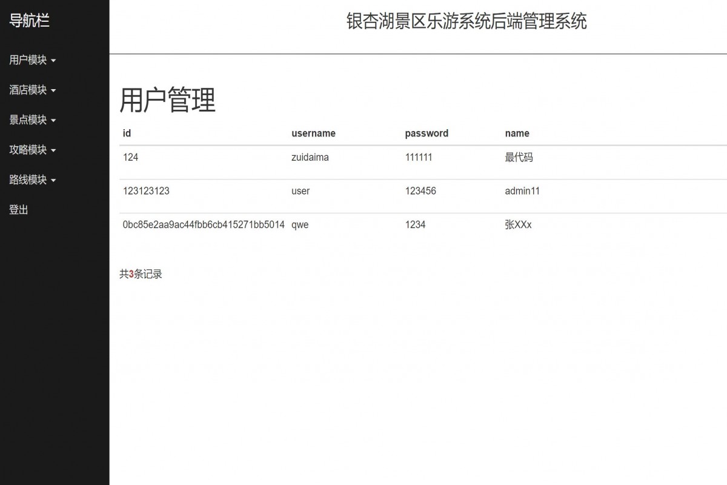Expand the 攻略模块 dropdown caret

tap(27, 150)
